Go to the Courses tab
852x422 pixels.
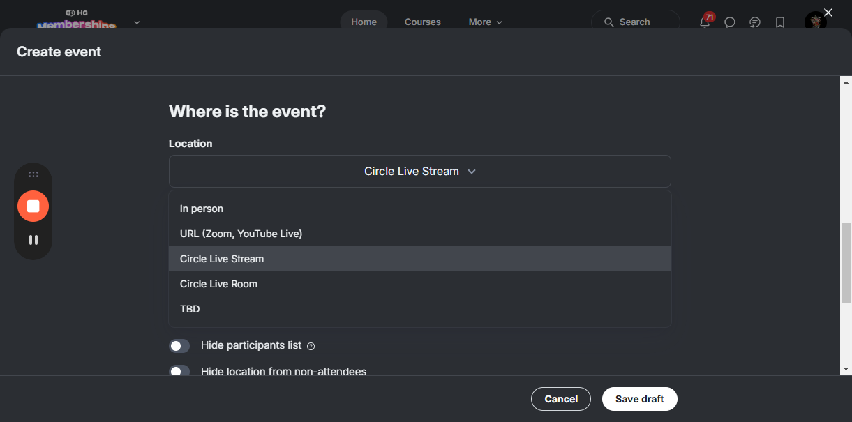(423, 22)
